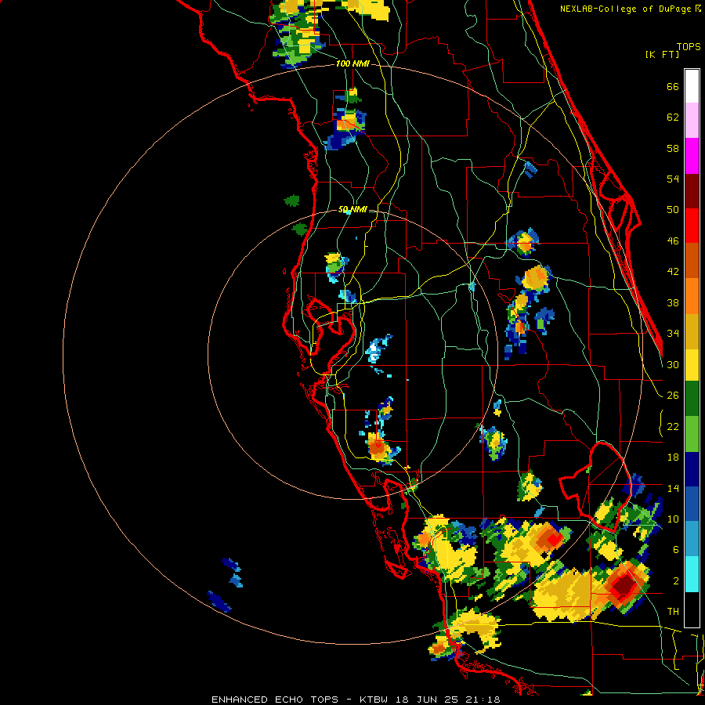The image size is (705, 705).
Task: Click the 62 value on legend scale
Action: click(673, 117)
